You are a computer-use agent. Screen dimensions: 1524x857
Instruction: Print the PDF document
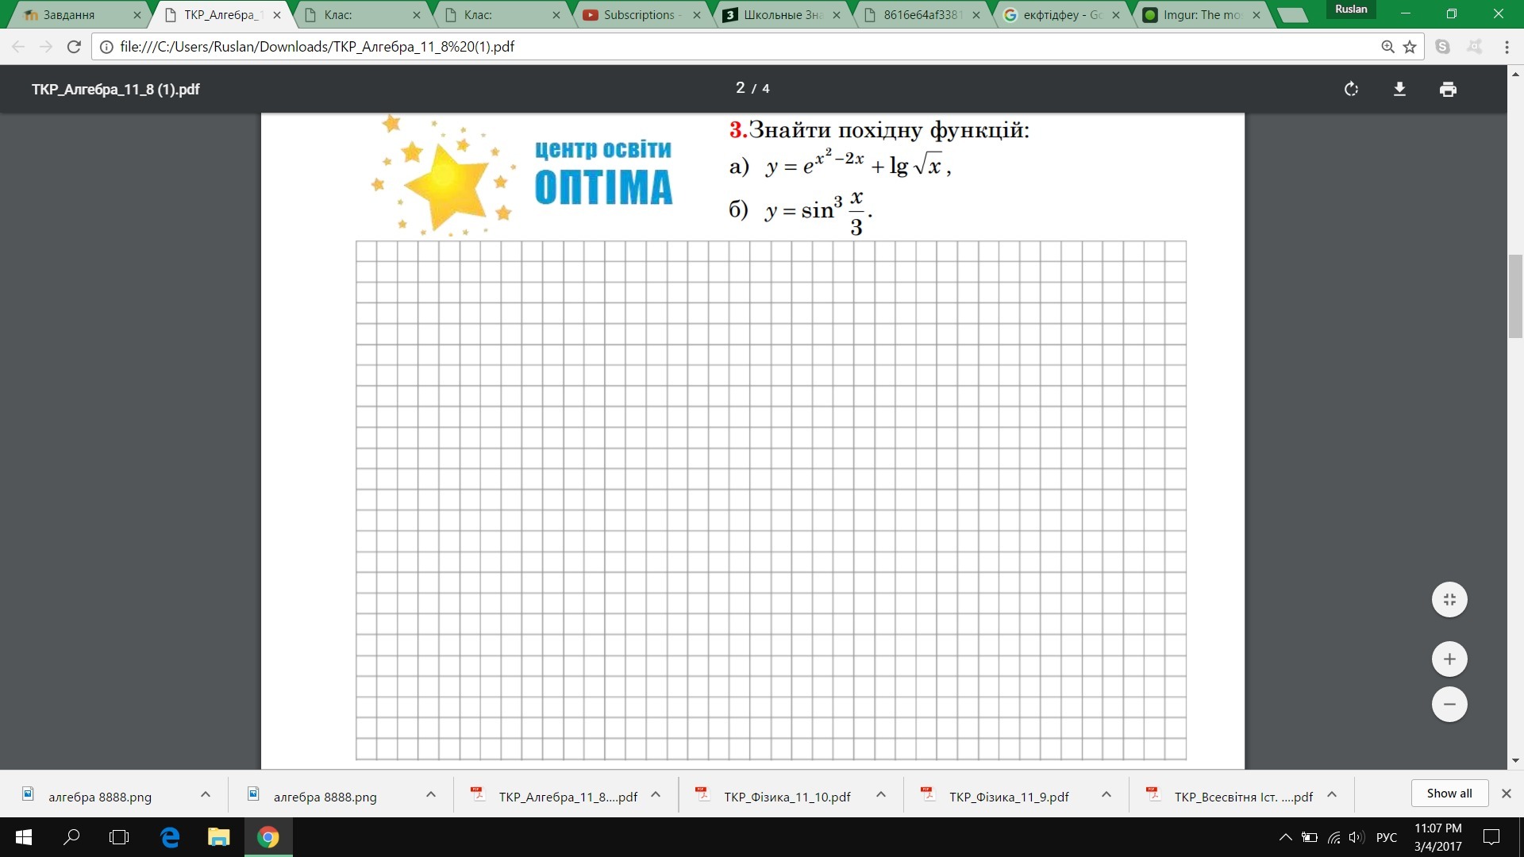click(x=1448, y=89)
